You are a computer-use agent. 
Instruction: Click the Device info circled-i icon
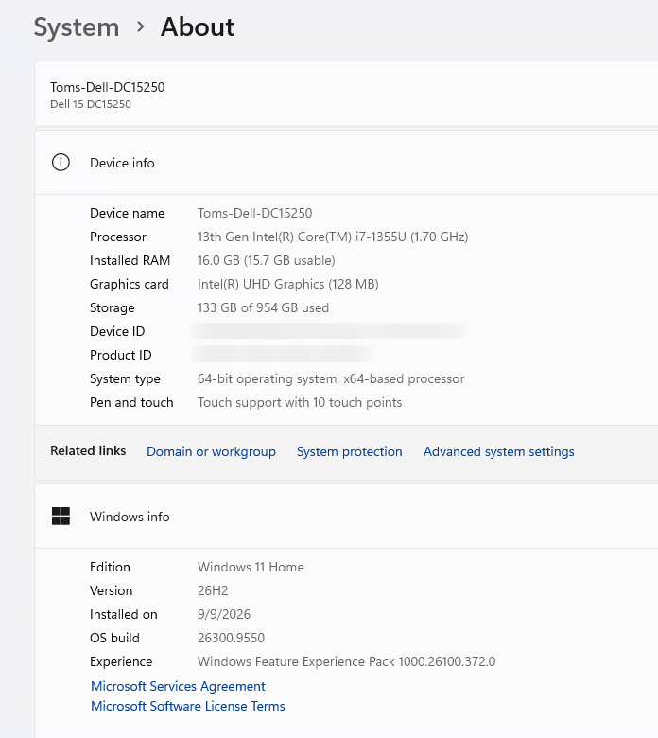click(61, 163)
